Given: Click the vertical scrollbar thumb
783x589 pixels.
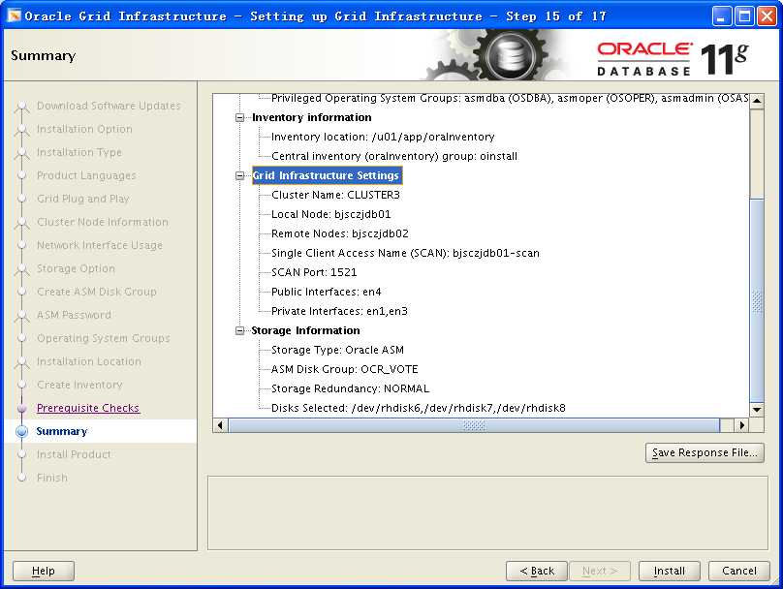Looking at the screenshot, I should (757, 300).
